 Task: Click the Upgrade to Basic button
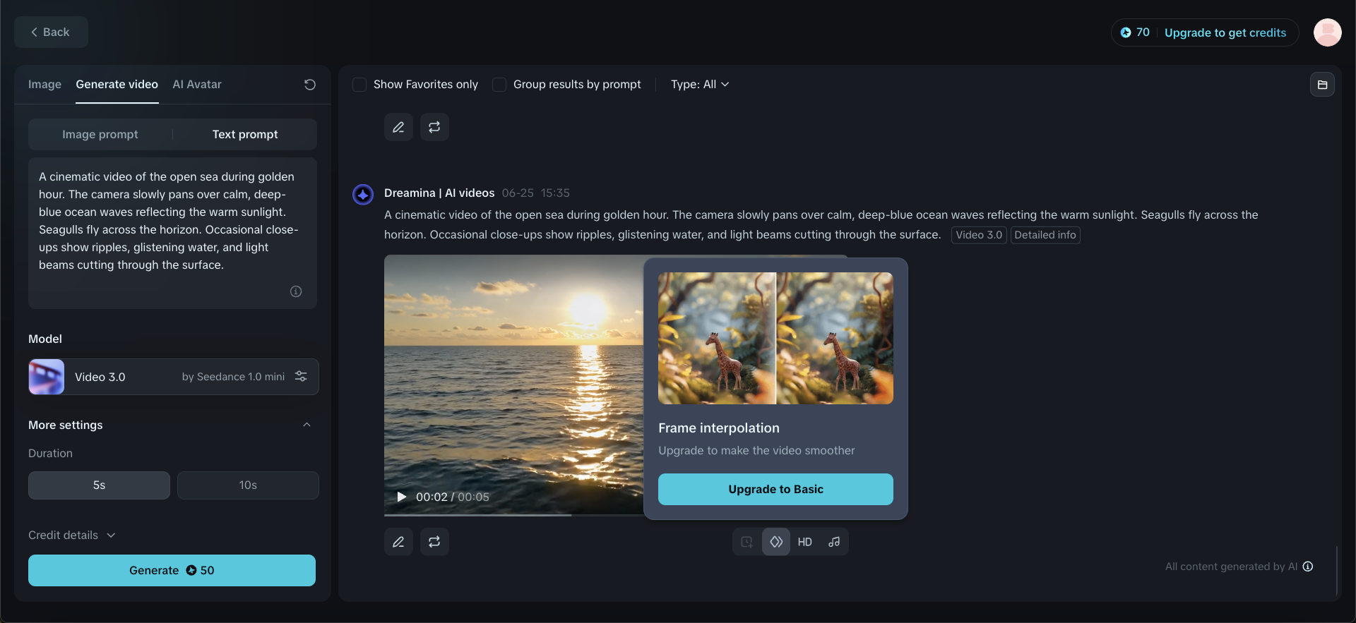(x=775, y=489)
